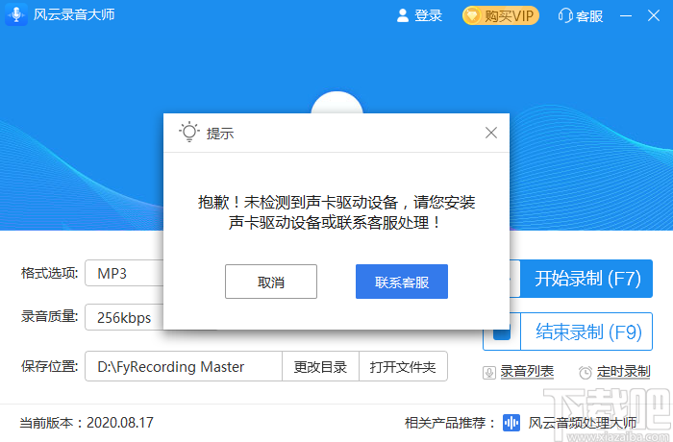
Task: Open the 格式选项 MP3 dropdown
Action: [x=124, y=273]
